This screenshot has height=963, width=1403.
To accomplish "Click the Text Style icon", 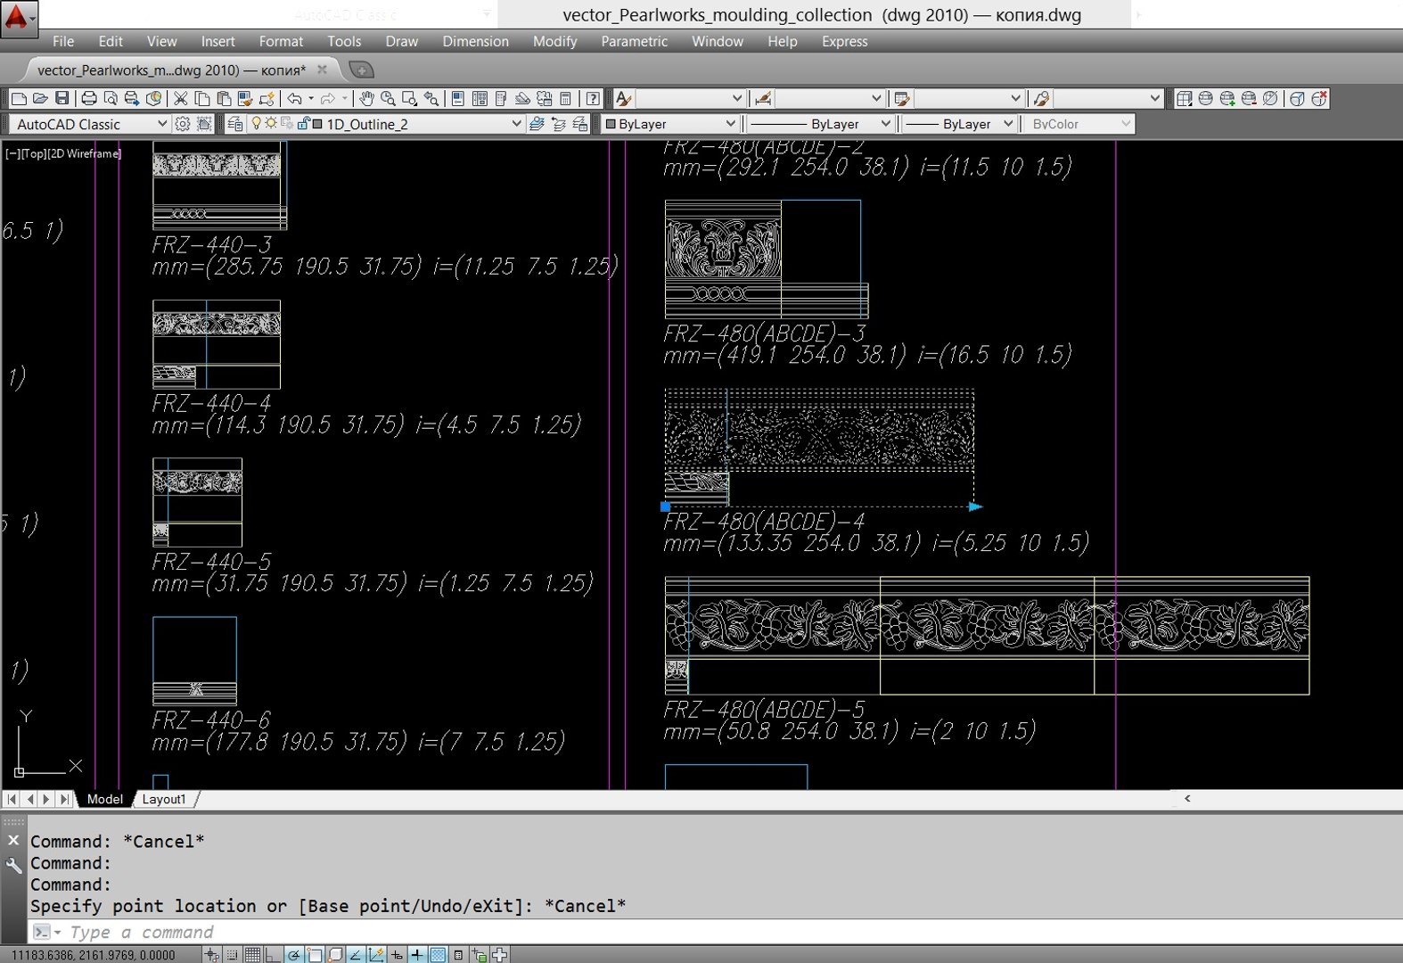I will 624,98.
